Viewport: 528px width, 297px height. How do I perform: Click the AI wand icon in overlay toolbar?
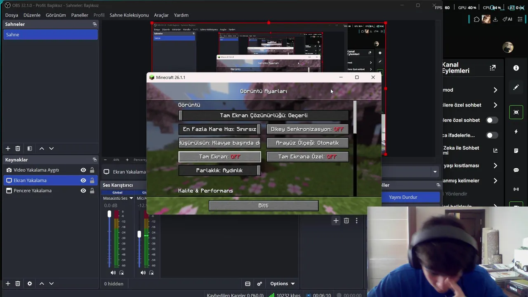[x=507, y=19]
